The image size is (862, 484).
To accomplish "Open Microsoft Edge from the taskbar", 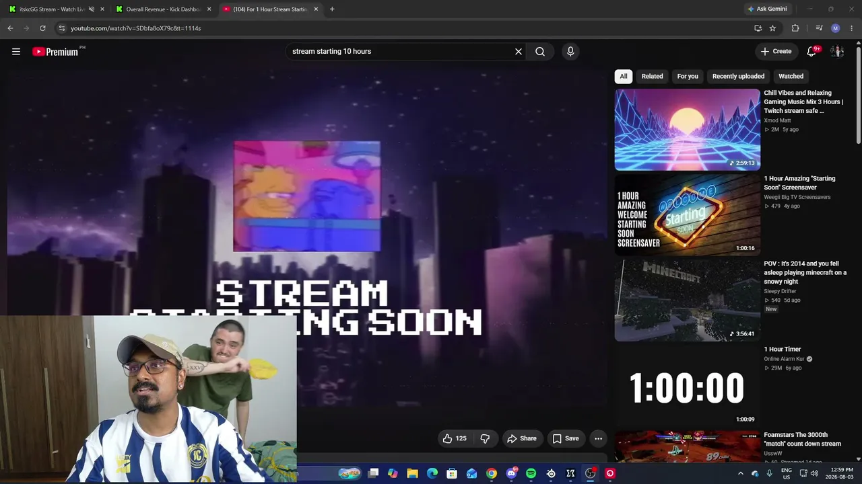I will pyautogui.click(x=432, y=473).
